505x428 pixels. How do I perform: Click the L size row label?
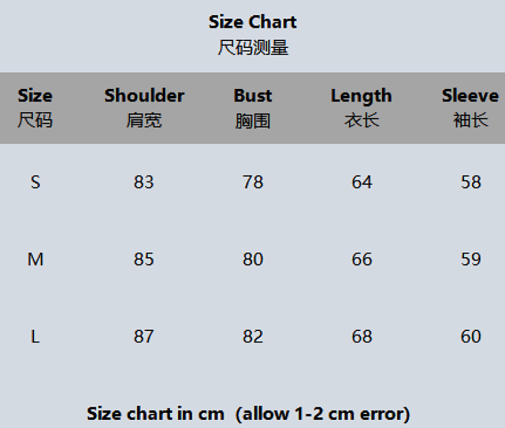pos(35,337)
